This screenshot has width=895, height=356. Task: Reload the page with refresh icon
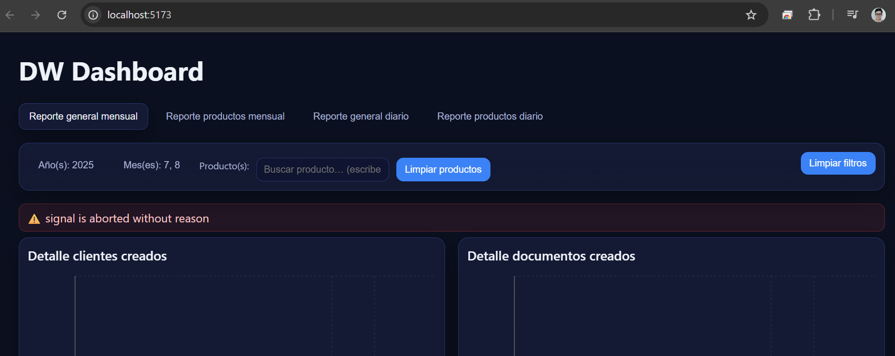(x=62, y=15)
